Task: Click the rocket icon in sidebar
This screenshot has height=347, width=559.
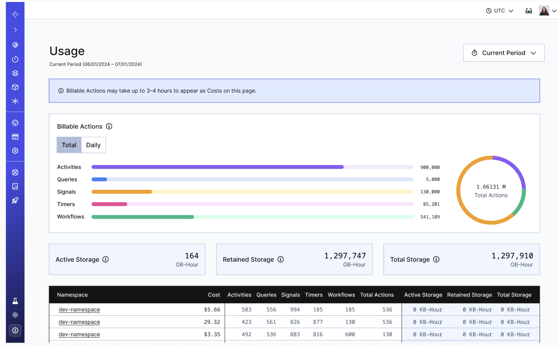Action: (x=15, y=200)
